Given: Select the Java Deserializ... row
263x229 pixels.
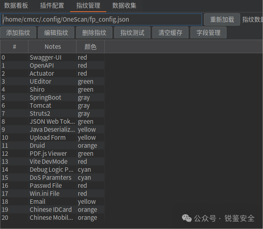Looking at the screenshot, I should 53,129.
